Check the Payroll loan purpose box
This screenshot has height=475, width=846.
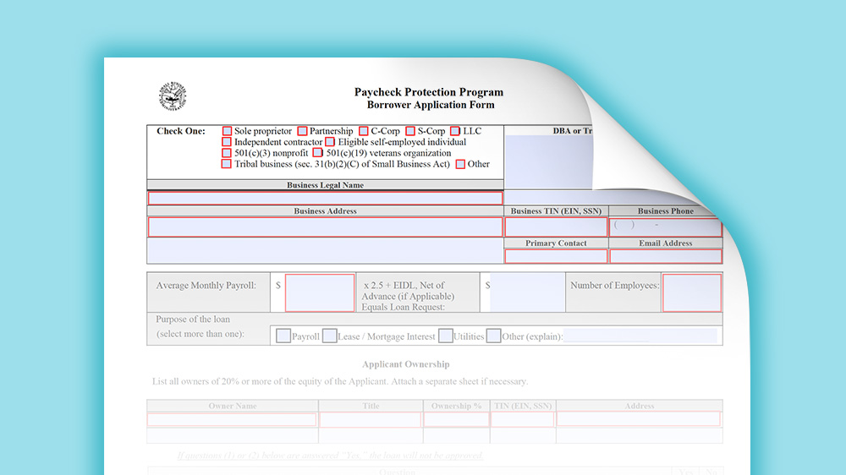[x=283, y=336]
